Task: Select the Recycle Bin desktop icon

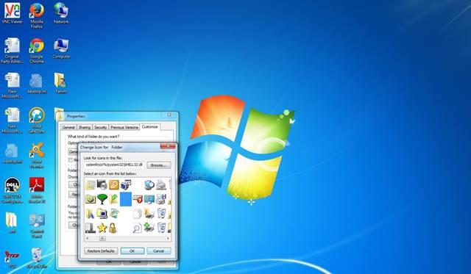Action: (37, 258)
